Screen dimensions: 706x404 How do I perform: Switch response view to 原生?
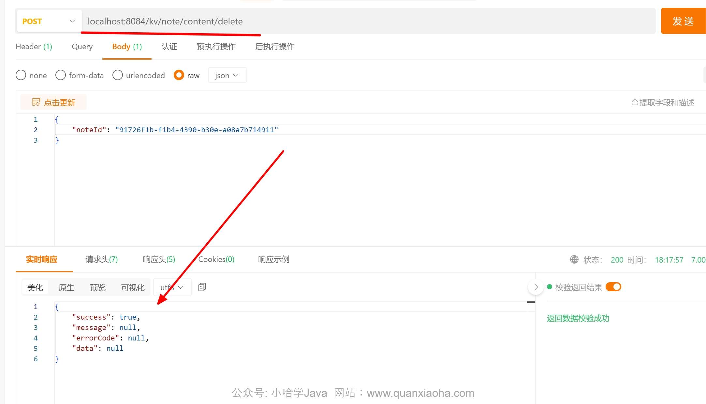[x=66, y=287]
